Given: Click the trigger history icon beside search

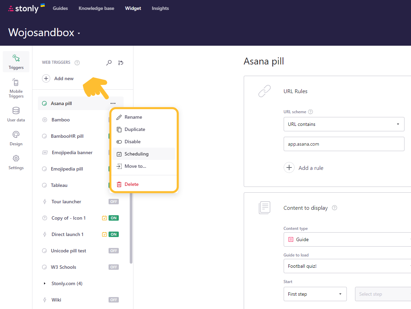Looking at the screenshot, I should coord(121,63).
